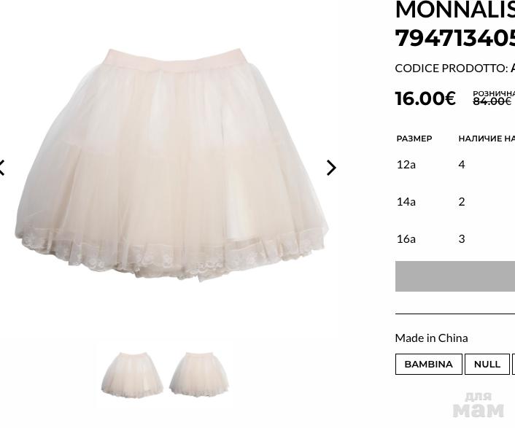Click the 16.00€ price
This screenshot has height=428, width=515.
[425, 98]
